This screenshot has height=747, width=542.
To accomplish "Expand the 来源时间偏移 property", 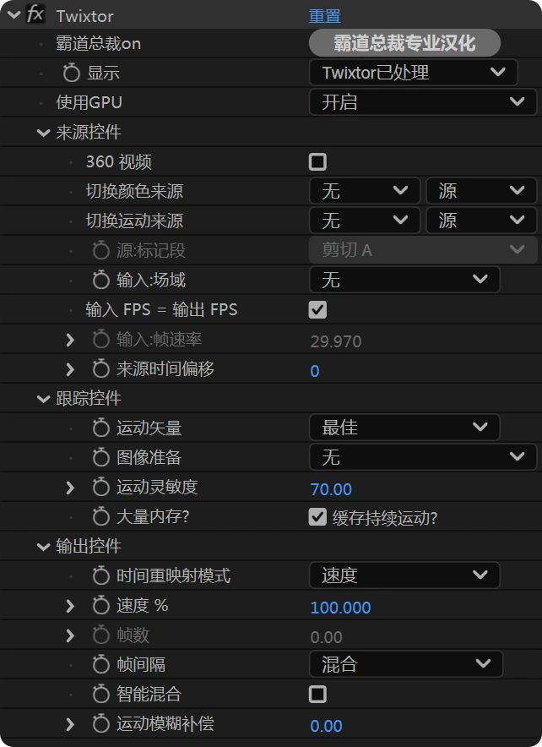I will coord(70,368).
